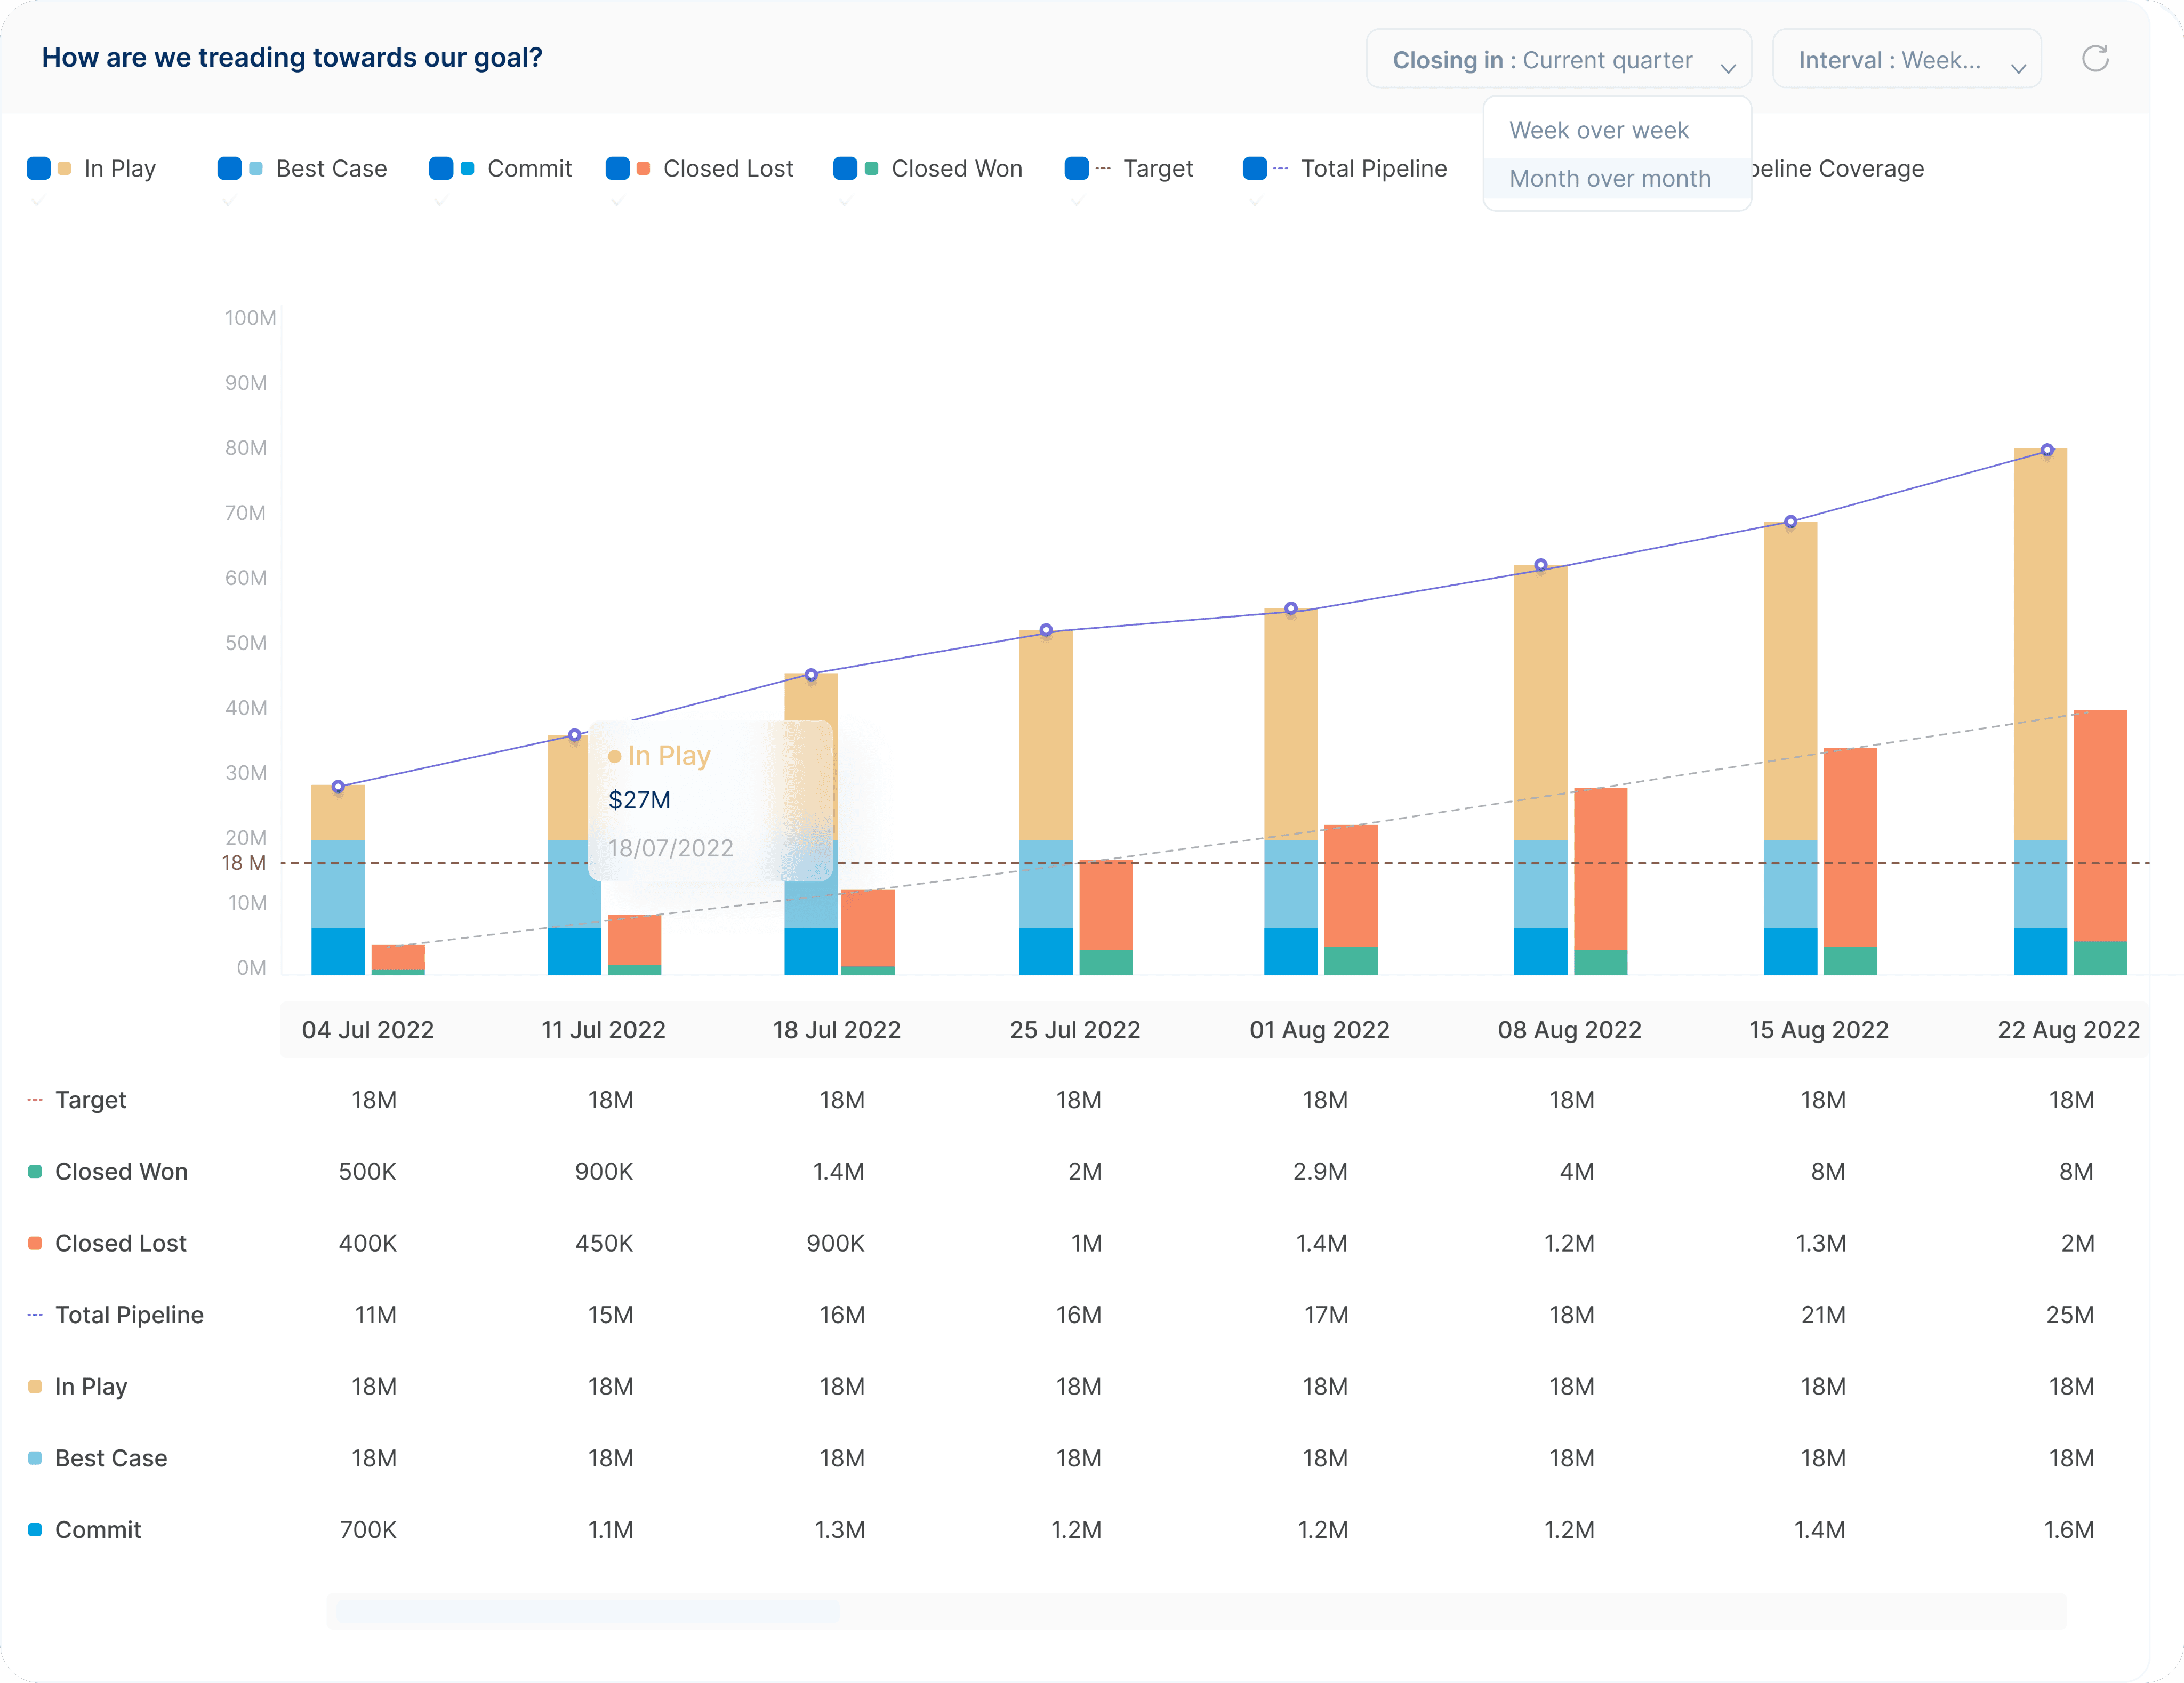Click the Total Pipeline point for 01 Aug 2022
Screen dimensions: 2184x1683
click(1291, 608)
